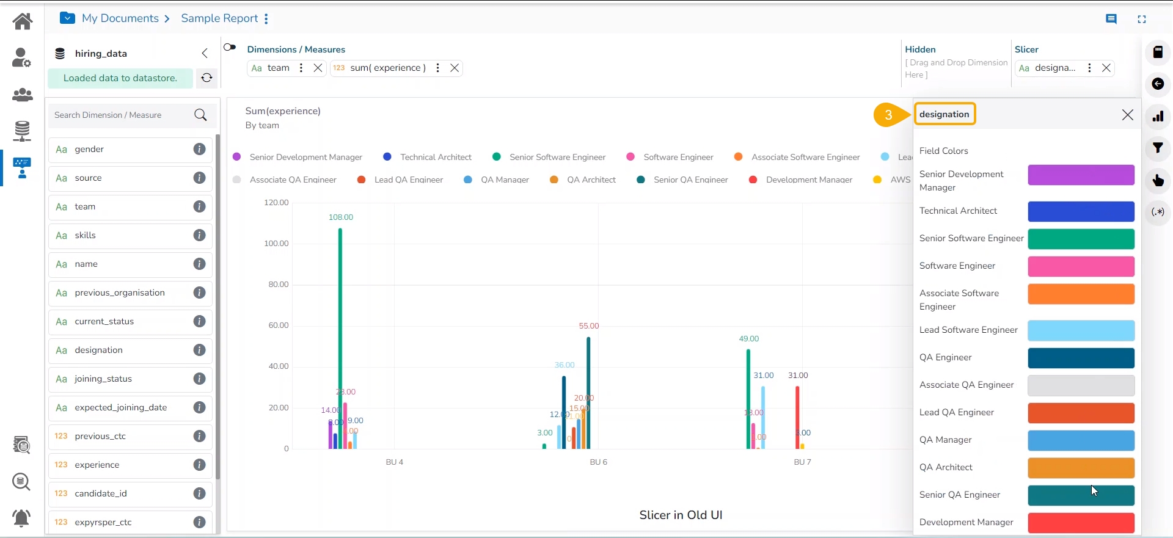Toggle the Dimensions / Measures switch
This screenshot has width=1173, height=538.
click(x=230, y=48)
